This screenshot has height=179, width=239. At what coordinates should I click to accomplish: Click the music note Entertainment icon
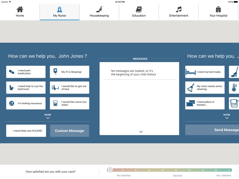179,9
